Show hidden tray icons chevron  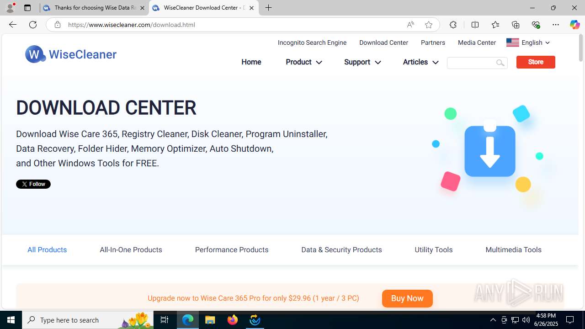[493, 320]
